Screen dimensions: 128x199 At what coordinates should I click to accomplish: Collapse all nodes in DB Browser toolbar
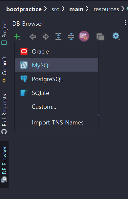[71, 36]
